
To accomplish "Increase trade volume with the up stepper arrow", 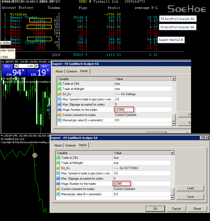I will [37, 66].
